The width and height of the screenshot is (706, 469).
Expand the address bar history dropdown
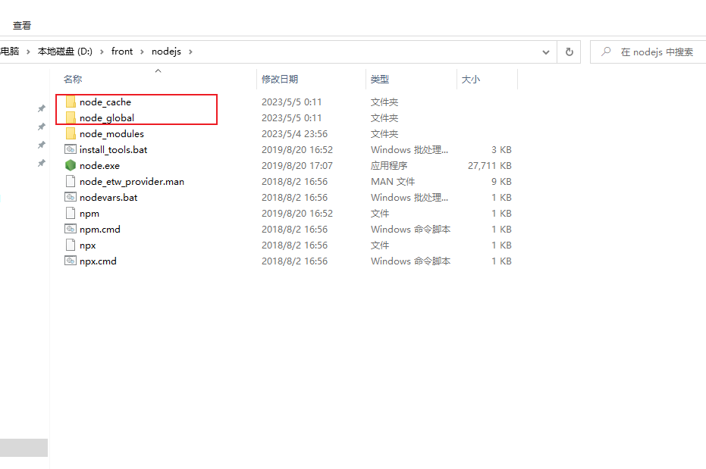click(546, 52)
